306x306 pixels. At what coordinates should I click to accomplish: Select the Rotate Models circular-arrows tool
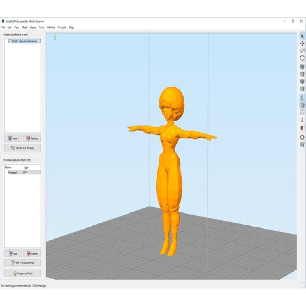tap(302, 58)
